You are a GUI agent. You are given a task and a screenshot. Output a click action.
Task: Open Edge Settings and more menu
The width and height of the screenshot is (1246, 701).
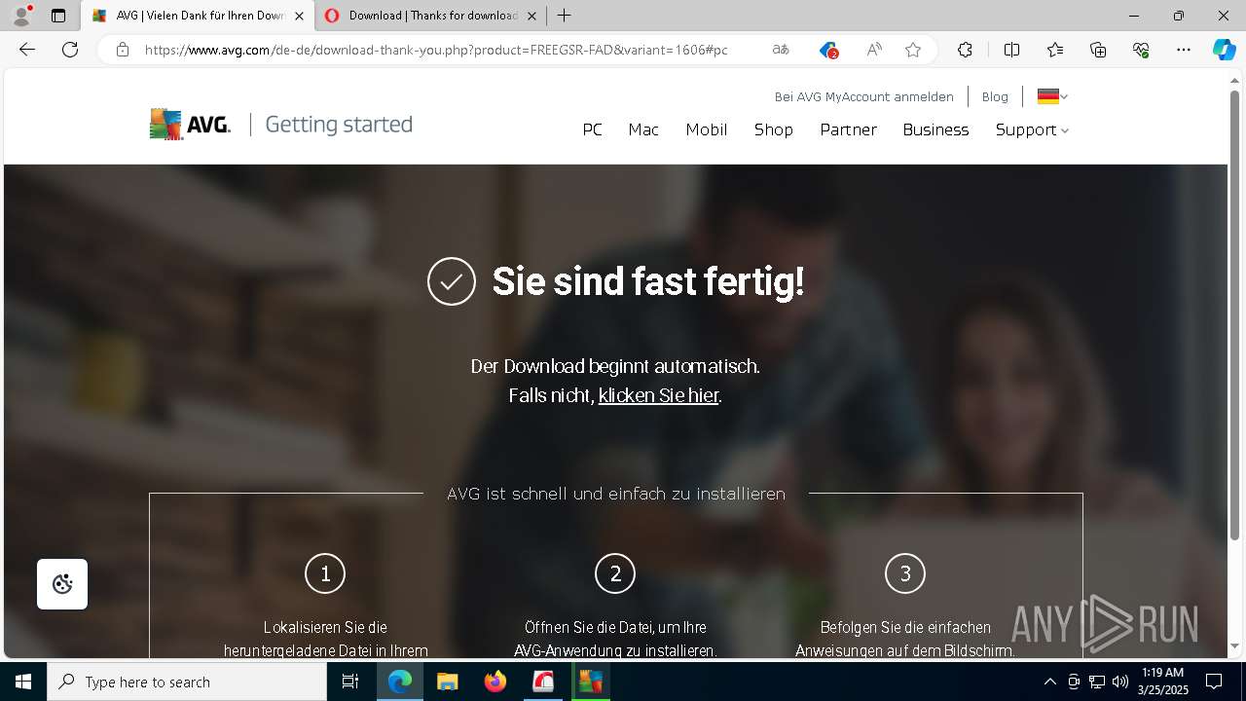click(1184, 50)
